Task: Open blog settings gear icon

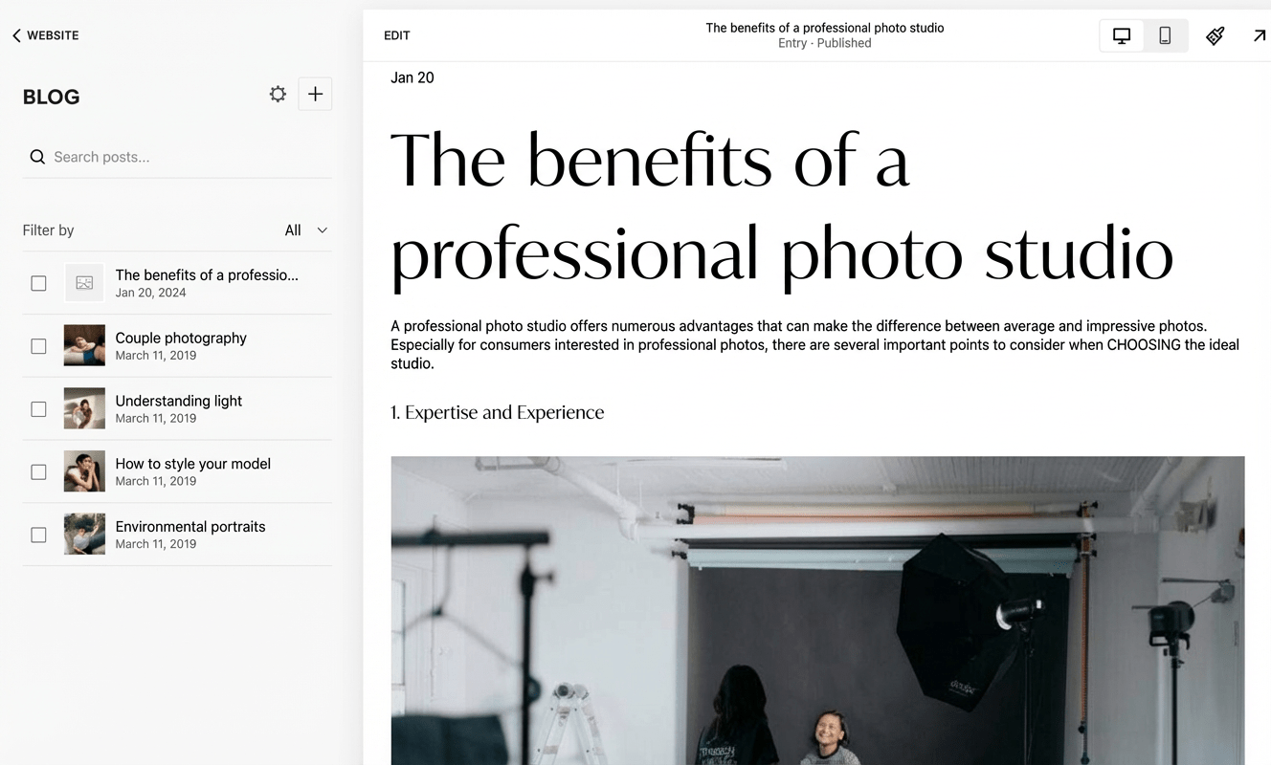Action: pyautogui.click(x=278, y=94)
